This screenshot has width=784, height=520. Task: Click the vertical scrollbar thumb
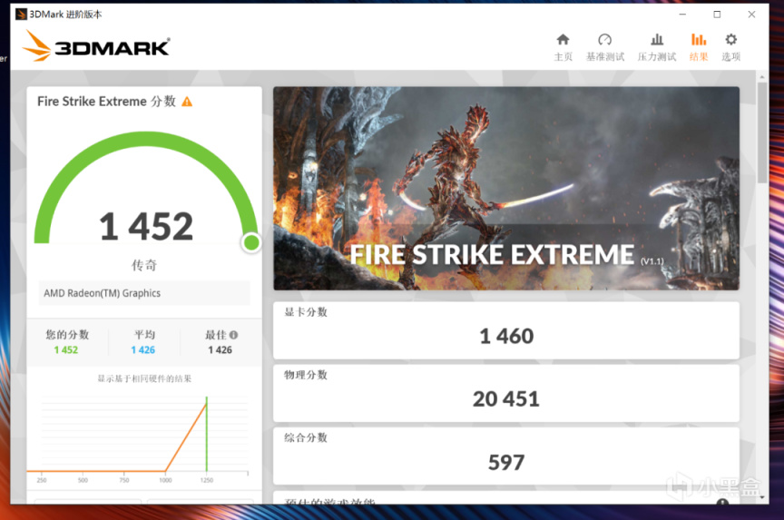[x=762, y=132]
